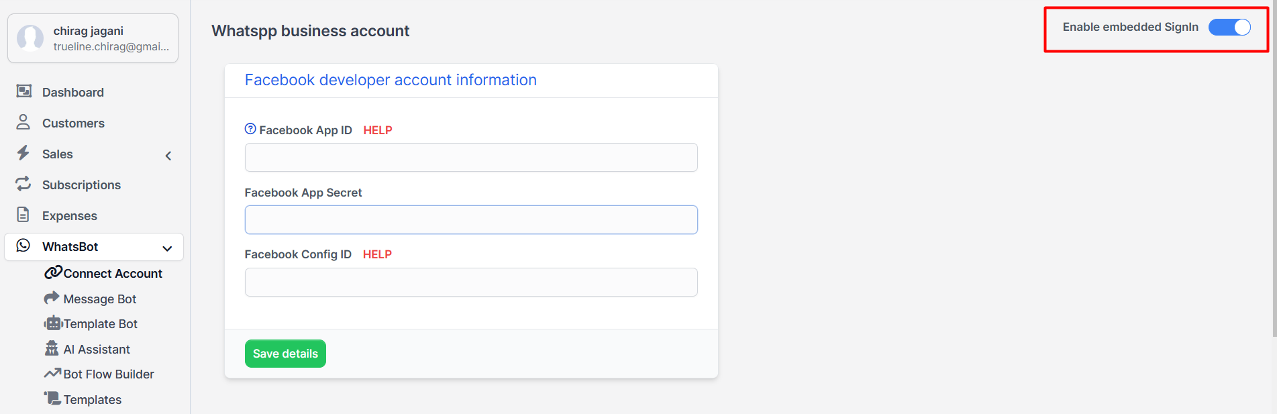
Task: Open HELP link beside Facebook App ID
Action: click(378, 130)
